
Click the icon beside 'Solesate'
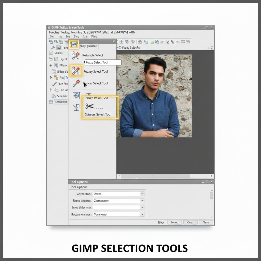tap(54, 96)
